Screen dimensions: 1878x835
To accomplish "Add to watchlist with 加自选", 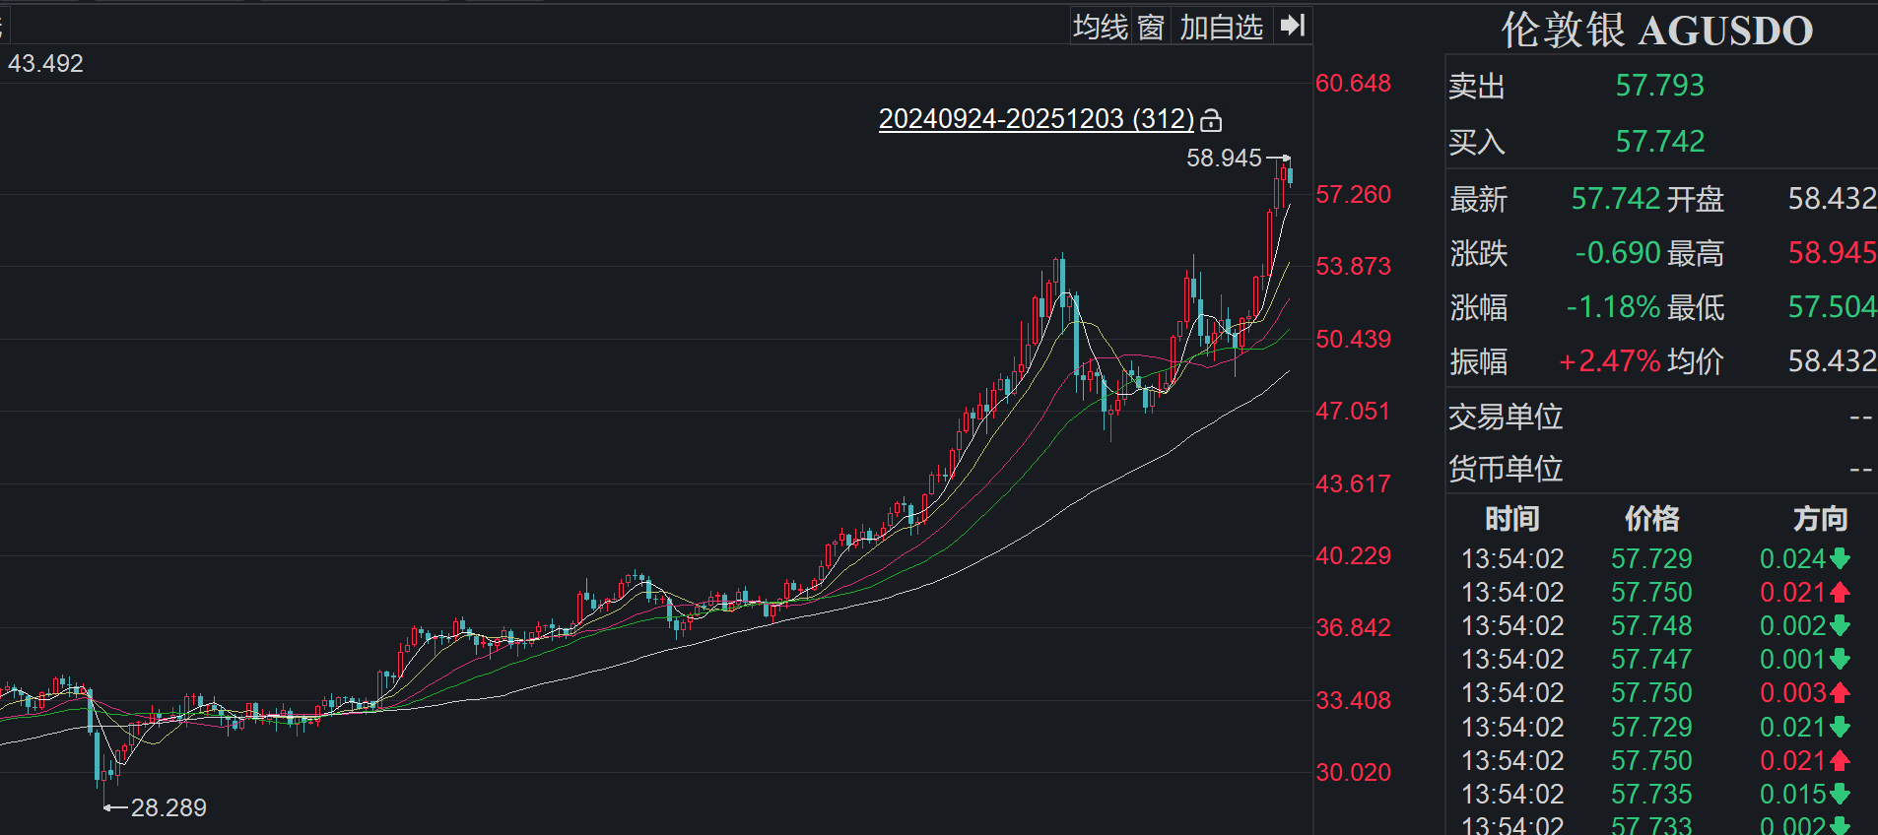I will (x=1221, y=27).
